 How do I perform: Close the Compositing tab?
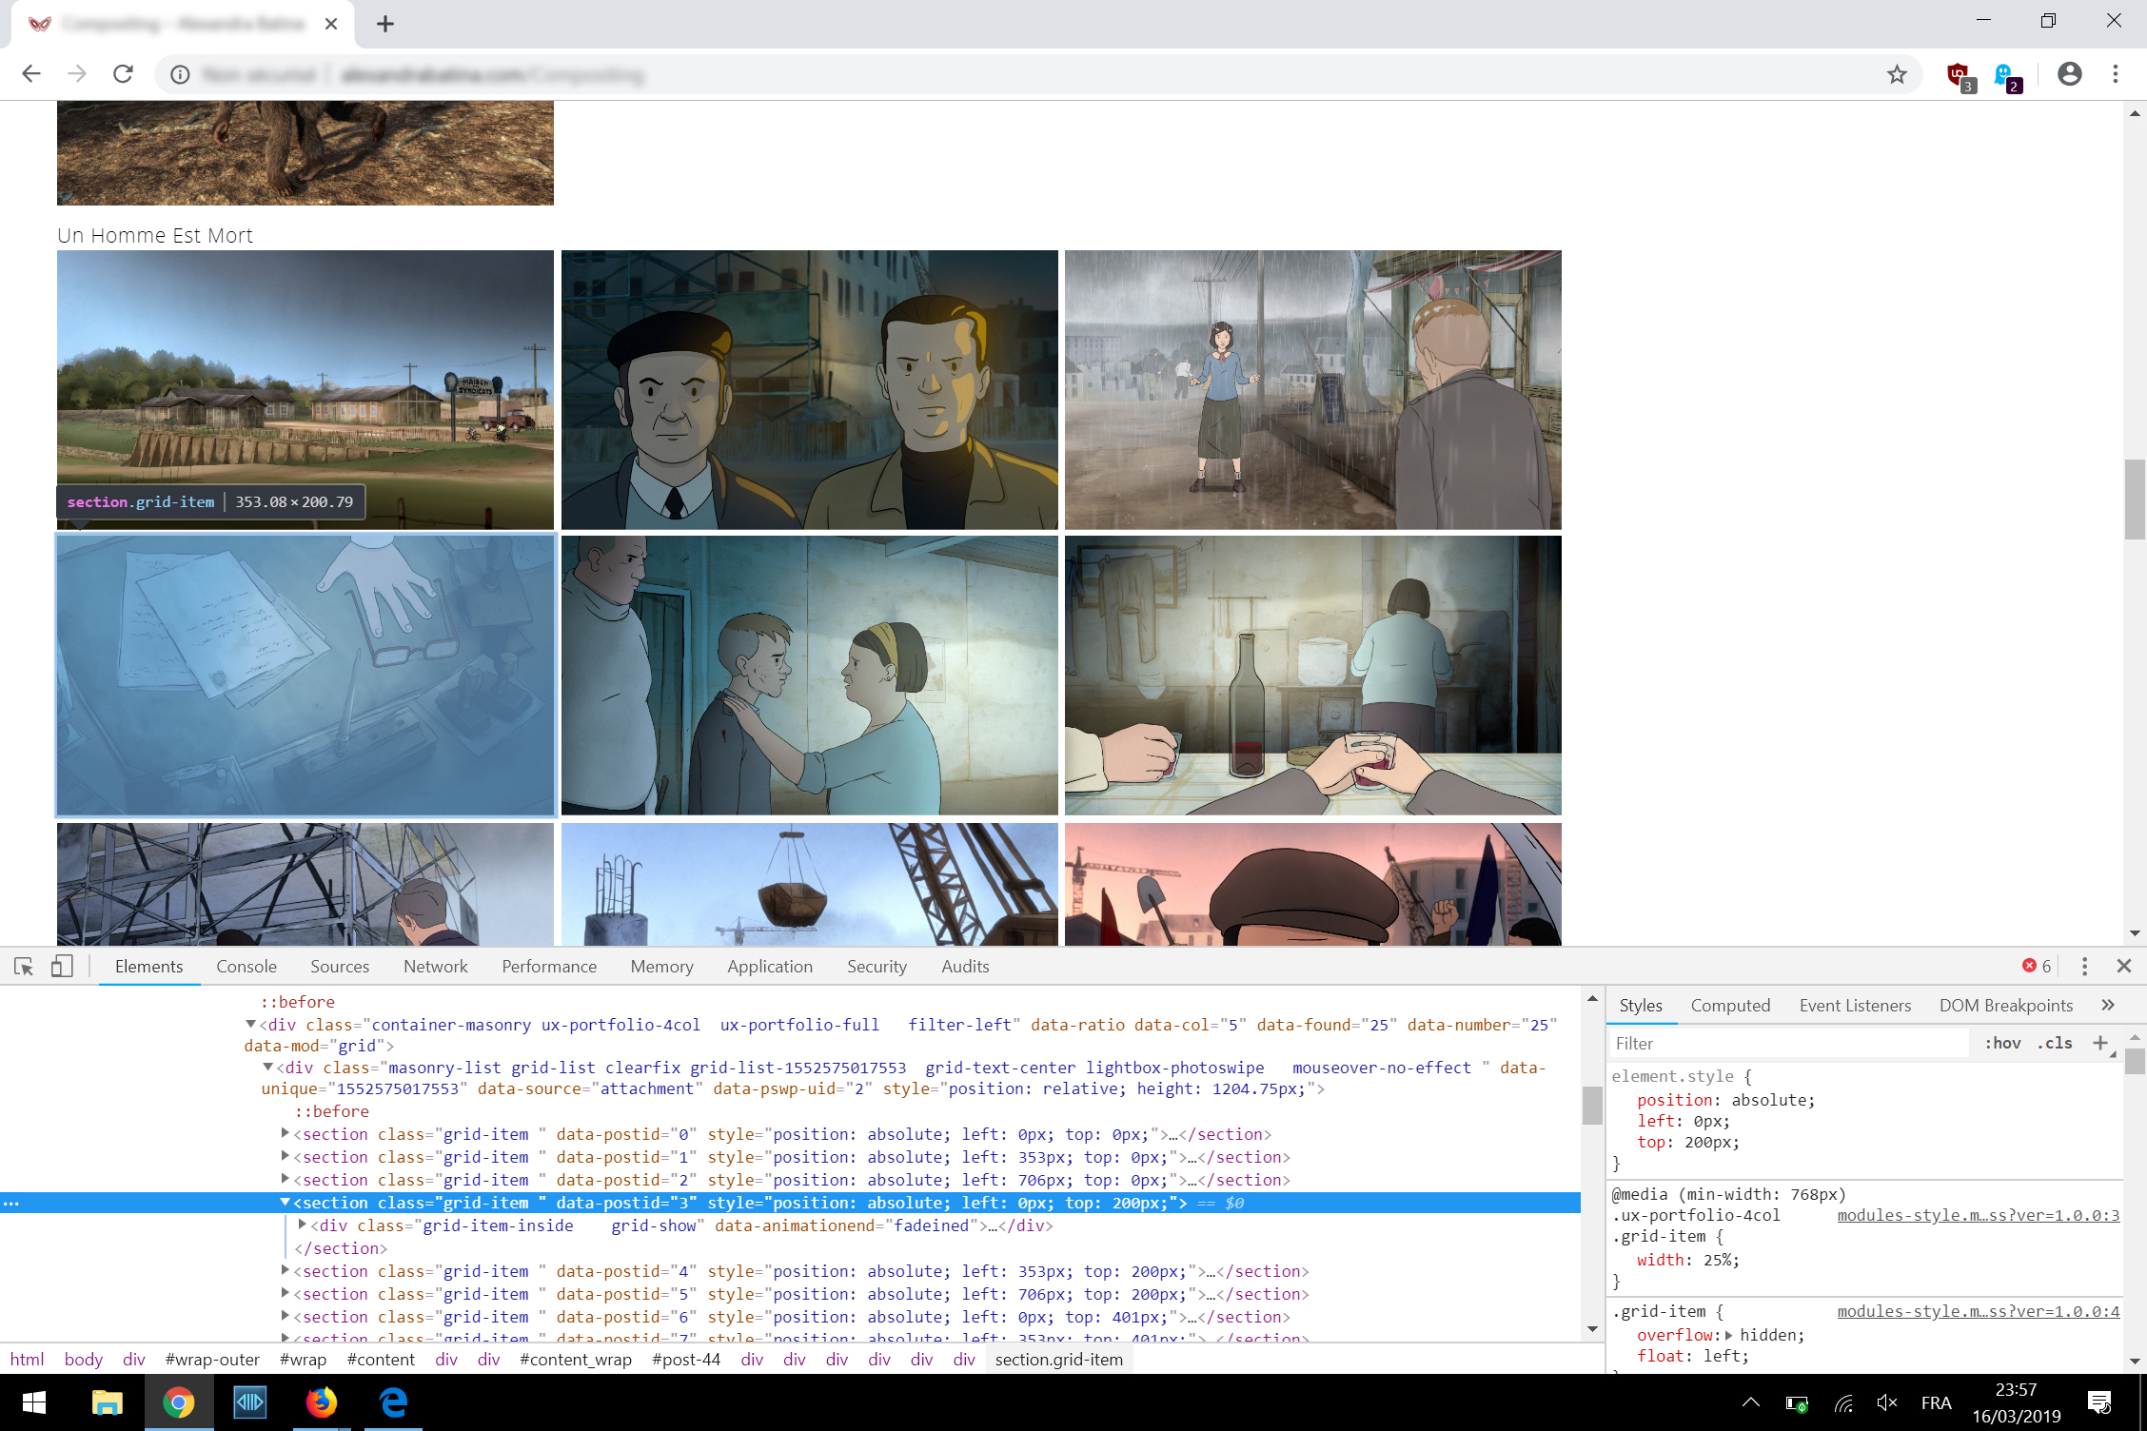click(331, 24)
